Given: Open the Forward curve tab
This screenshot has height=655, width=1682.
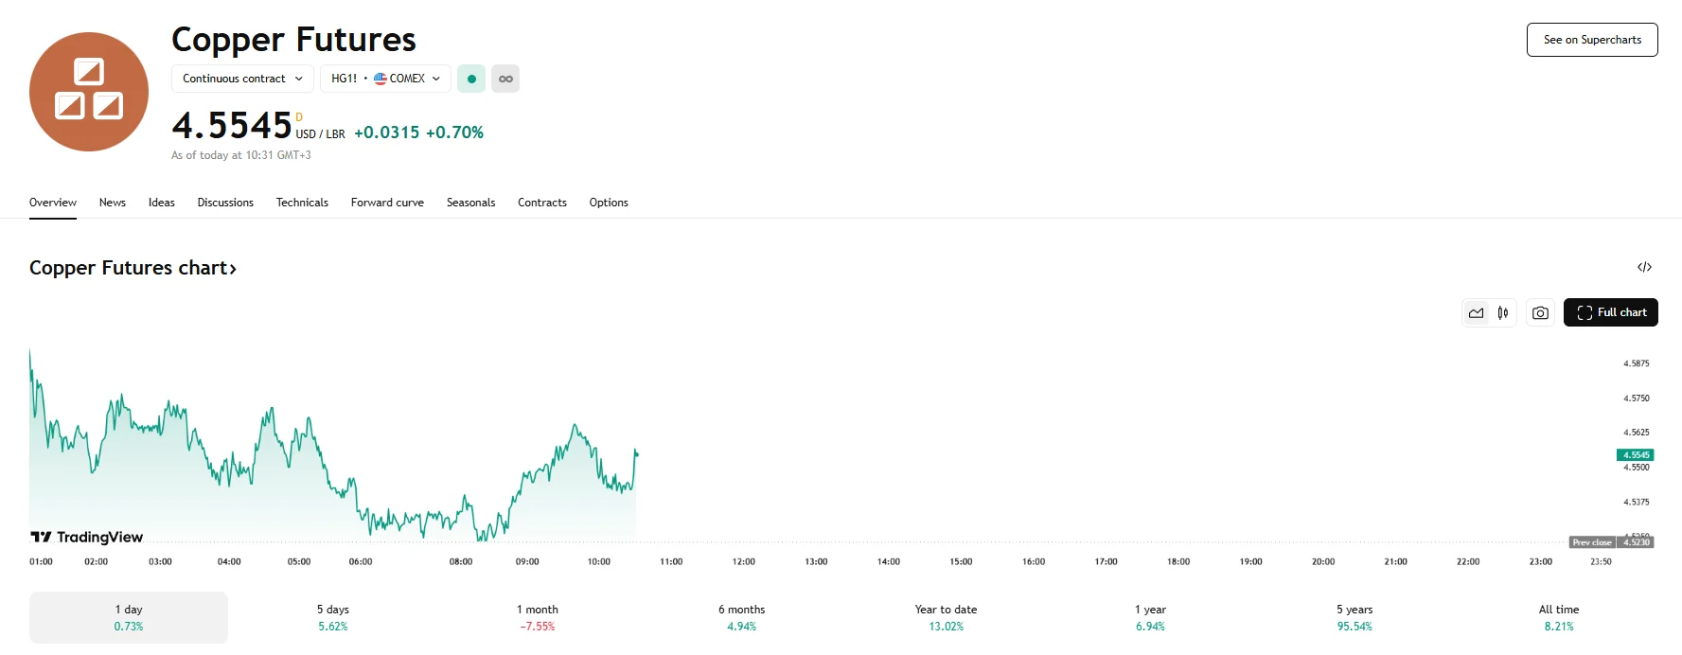Looking at the screenshot, I should click(387, 203).
